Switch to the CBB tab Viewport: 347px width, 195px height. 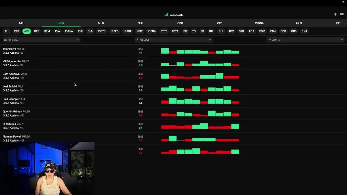[180, 23]
